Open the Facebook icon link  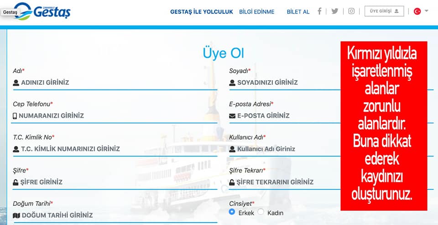tap(319, 11)
